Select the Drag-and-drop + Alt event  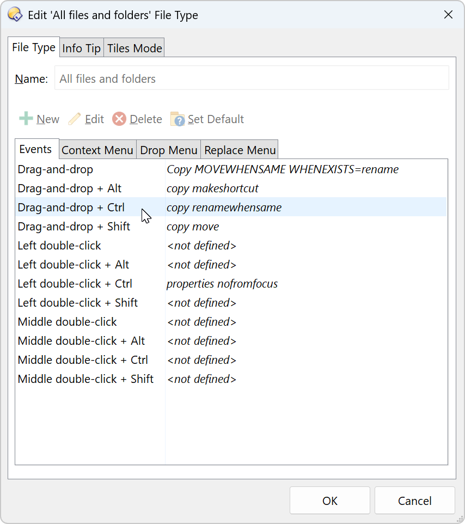point(70,188)
